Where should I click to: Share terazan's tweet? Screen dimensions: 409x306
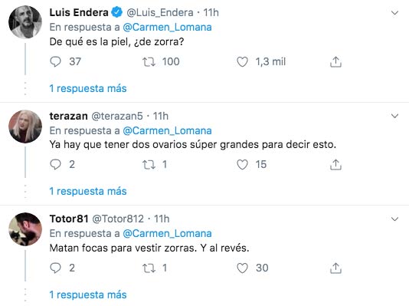click(x=335, y=165)
